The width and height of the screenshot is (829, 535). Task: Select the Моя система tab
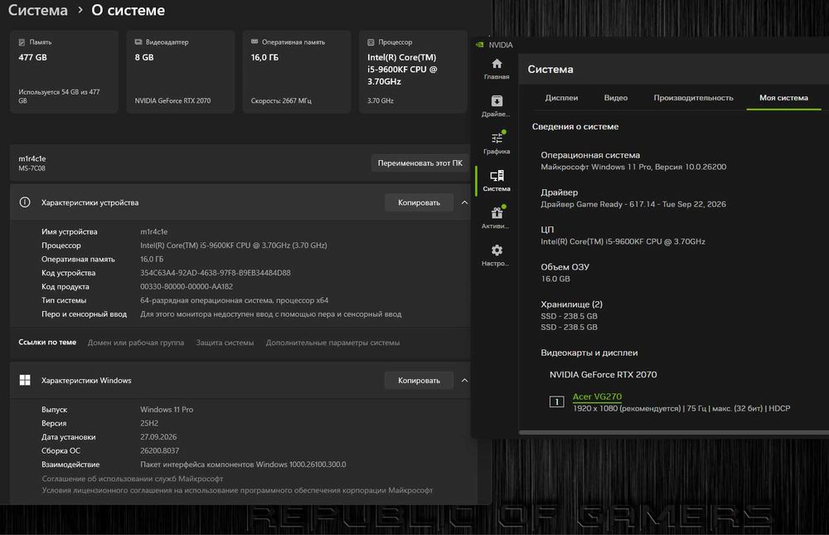[783, 98]
